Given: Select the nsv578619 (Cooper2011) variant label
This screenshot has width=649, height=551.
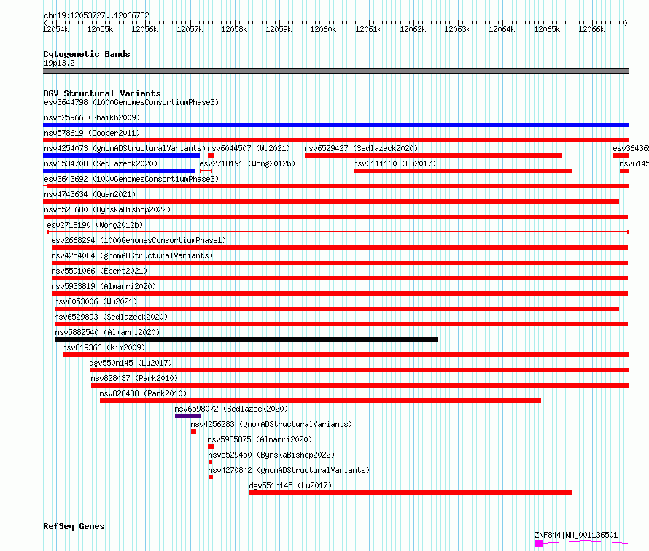Looking at the screenshot, I should tap(92, 133).
